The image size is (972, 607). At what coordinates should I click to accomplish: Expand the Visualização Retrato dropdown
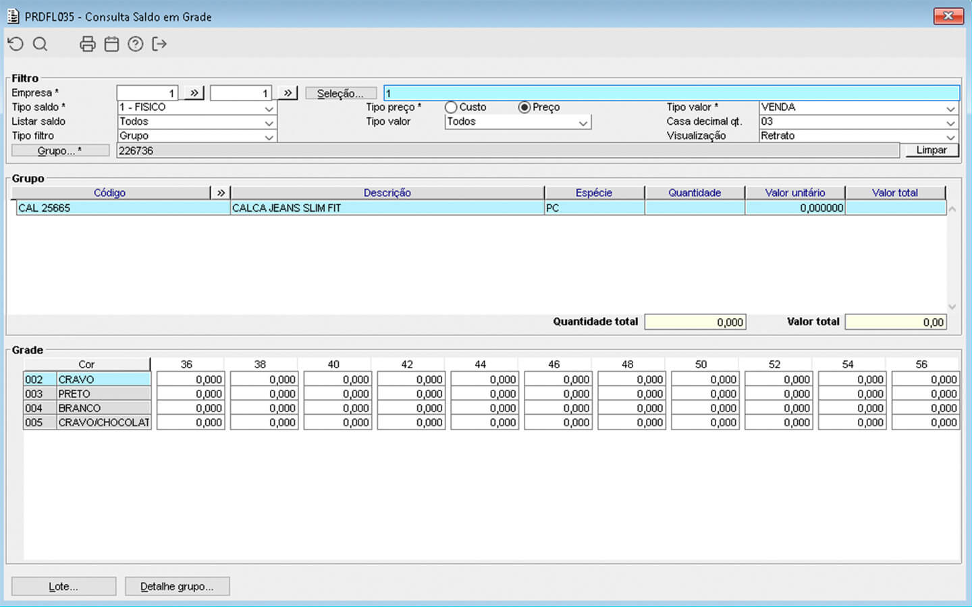point(950,136)
